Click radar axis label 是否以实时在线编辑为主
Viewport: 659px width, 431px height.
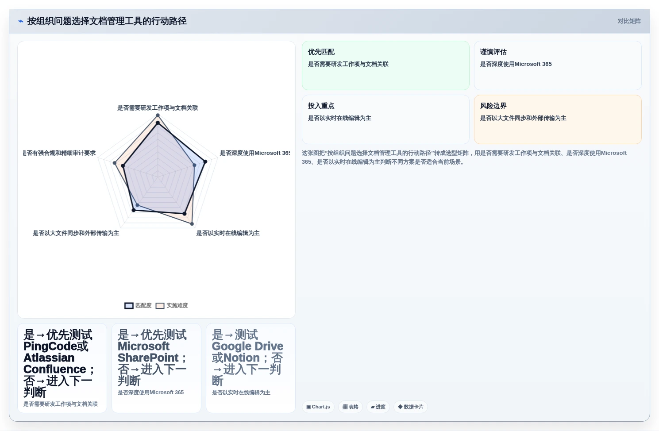coord(228,233)
